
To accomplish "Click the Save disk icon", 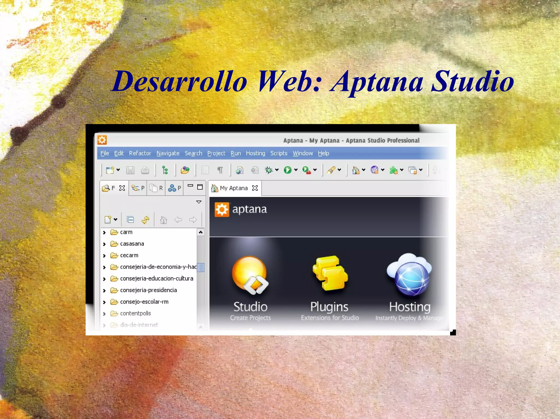I will [x=130, y=170].
